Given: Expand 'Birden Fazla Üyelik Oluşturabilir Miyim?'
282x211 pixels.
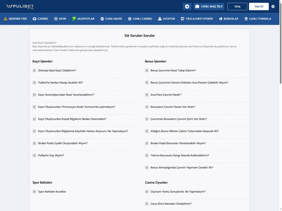Looking at the screenshot, I should point(34,143).
